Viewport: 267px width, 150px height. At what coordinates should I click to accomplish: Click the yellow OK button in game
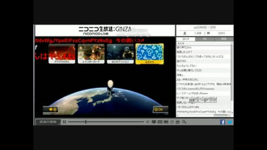[x=160, y=109]
